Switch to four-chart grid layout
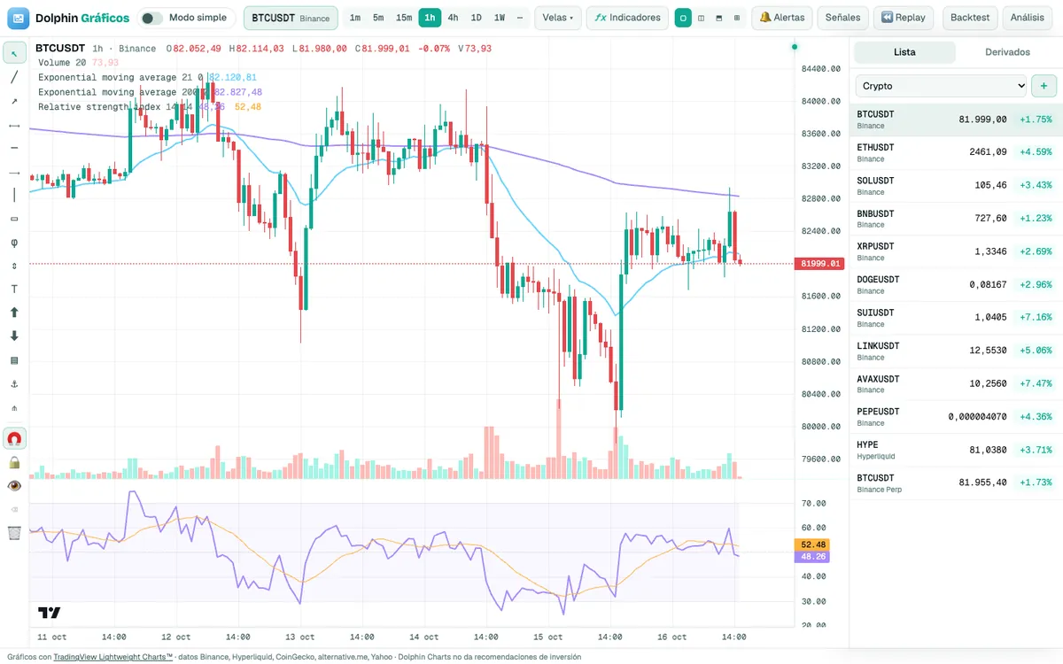 pos(737,18)
